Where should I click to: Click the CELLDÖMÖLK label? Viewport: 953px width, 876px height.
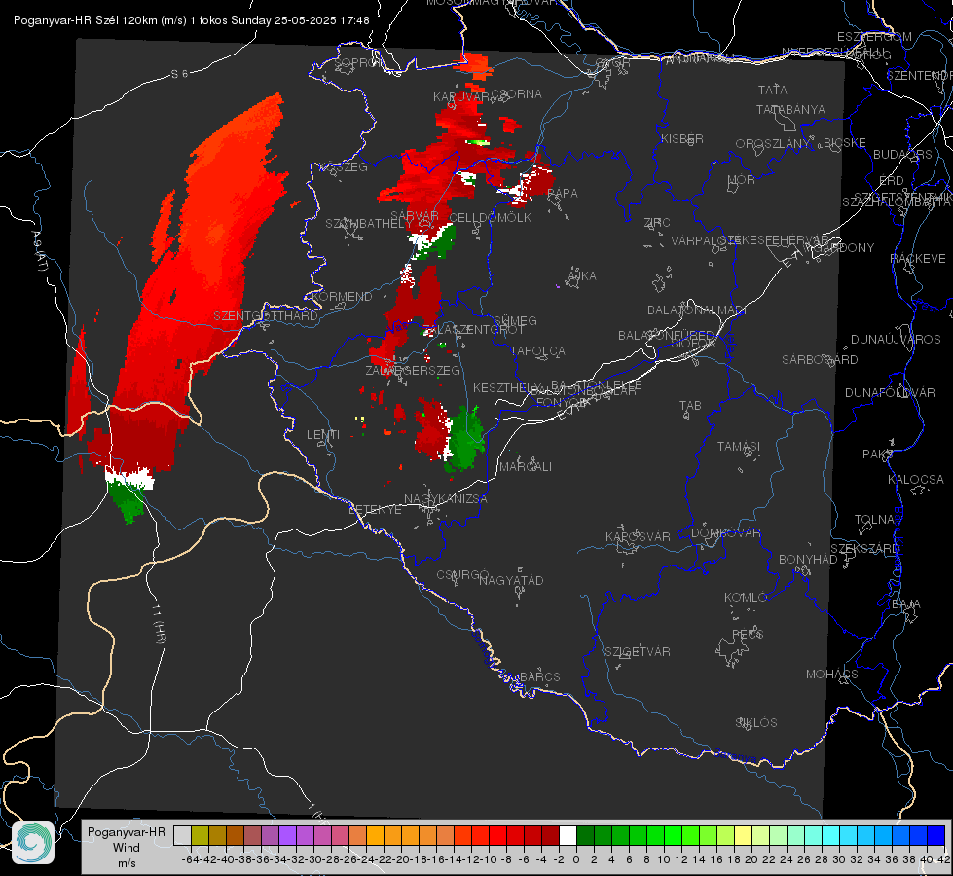(x=491, y=218)
